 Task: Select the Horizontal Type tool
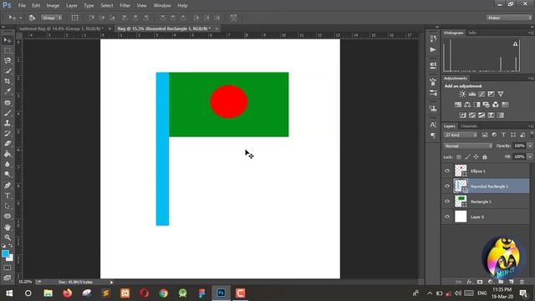coord(8,196)
